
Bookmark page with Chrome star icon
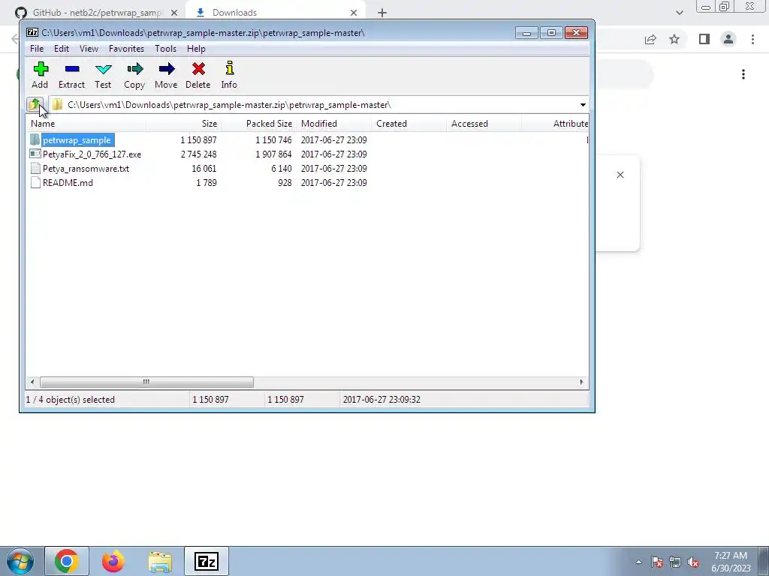pyautogui.click(x=675, y=39)
